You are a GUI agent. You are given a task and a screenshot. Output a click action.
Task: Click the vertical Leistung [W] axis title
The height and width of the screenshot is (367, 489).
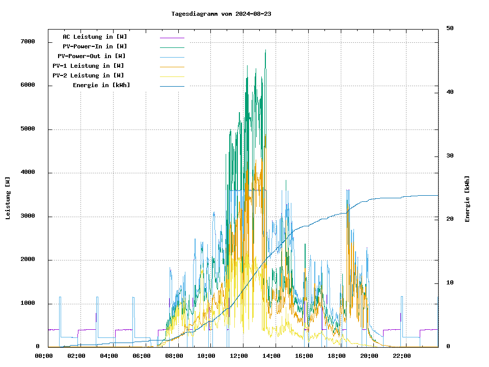(x=8, y=198)
